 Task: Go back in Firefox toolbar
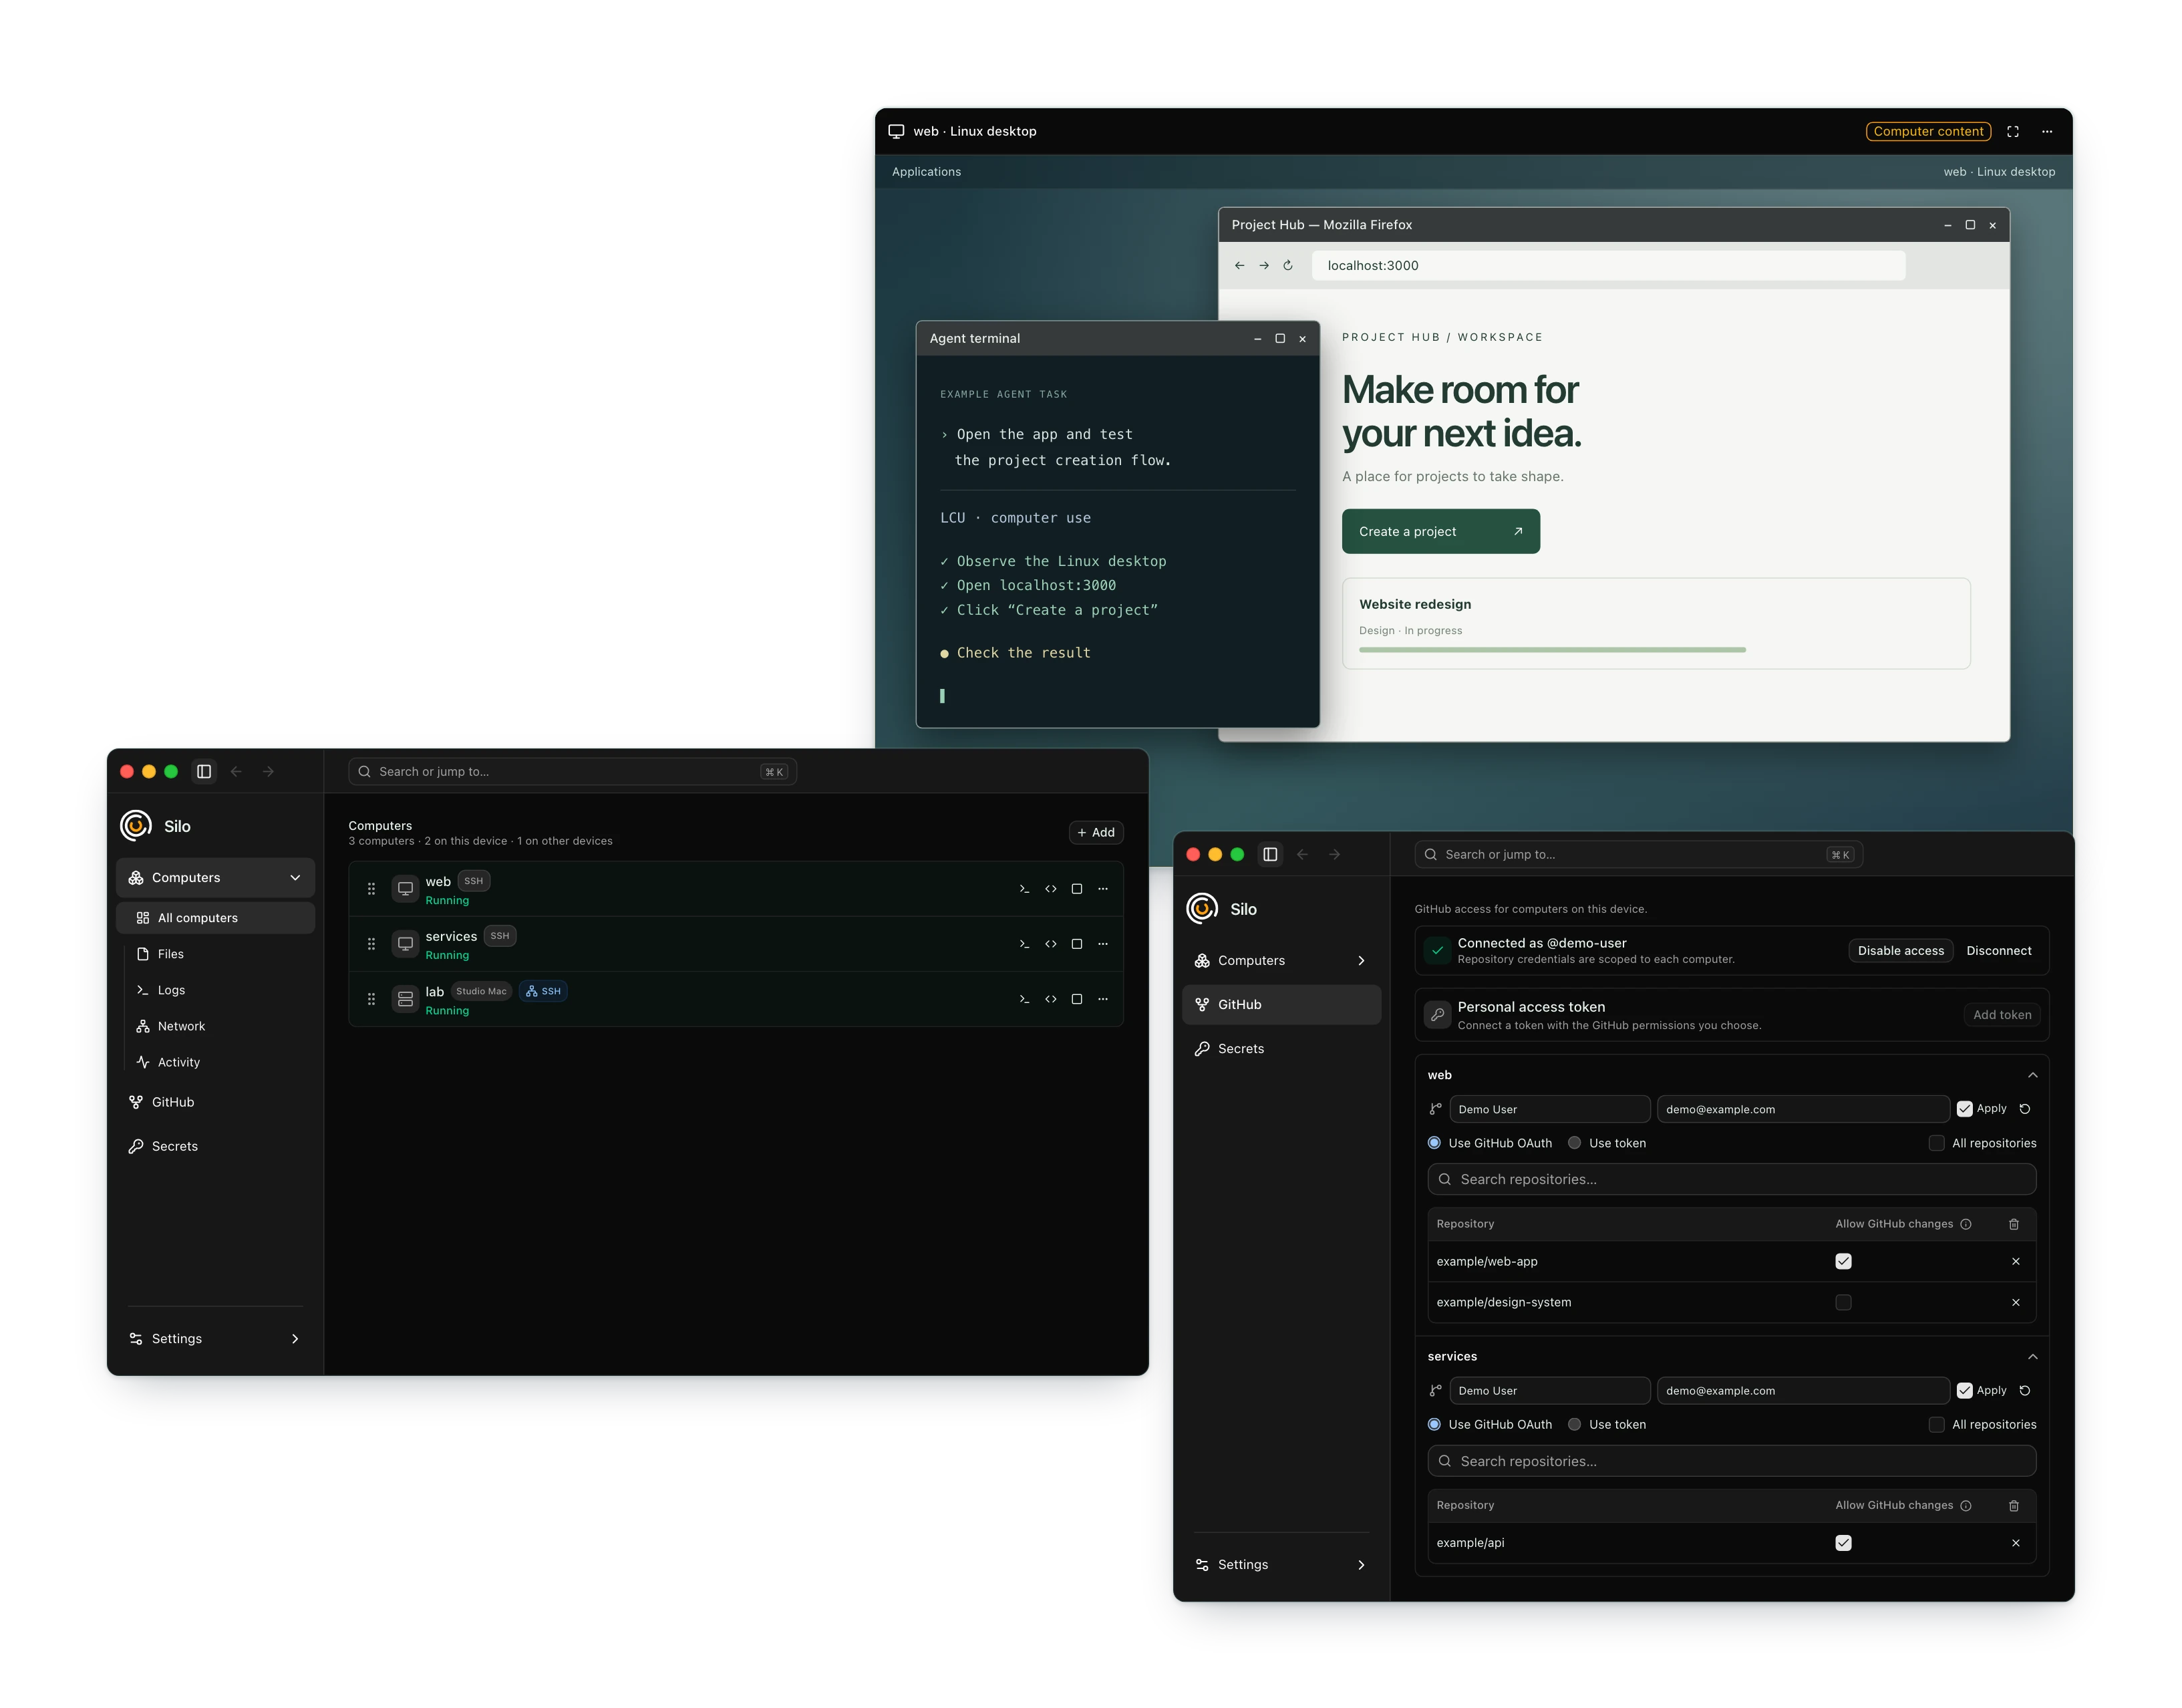pos(1239,265)
